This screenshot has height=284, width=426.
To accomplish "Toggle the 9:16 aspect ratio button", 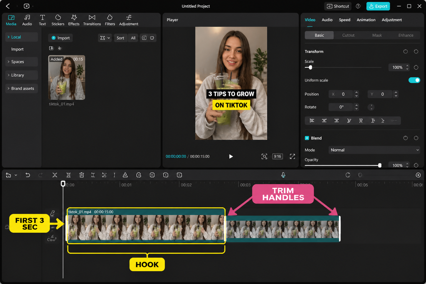I will tap(277, 156).
